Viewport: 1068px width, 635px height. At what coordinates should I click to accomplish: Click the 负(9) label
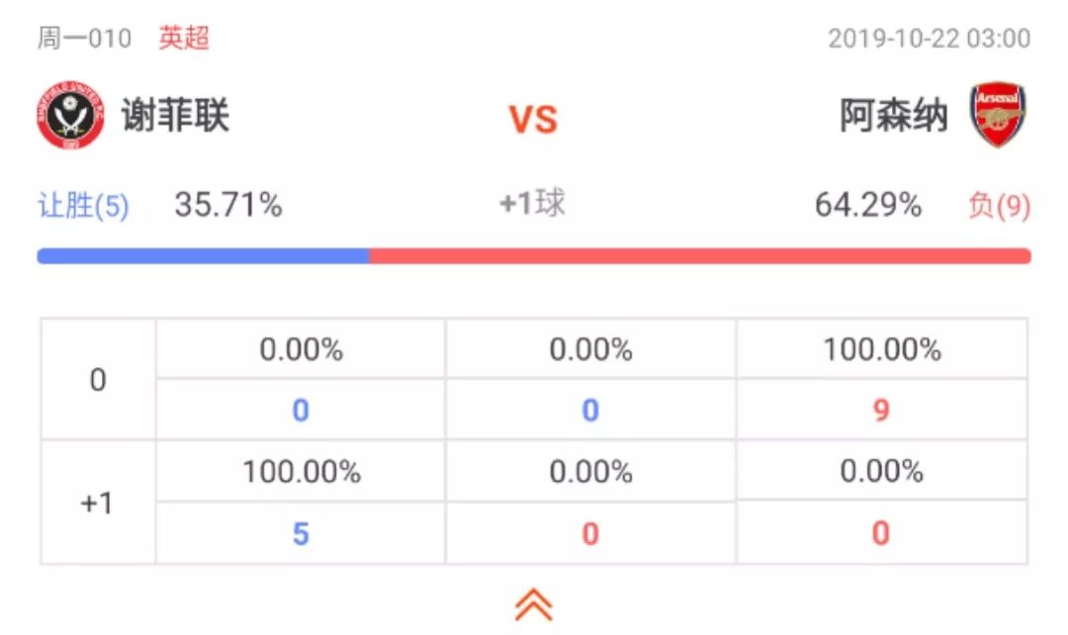pyautogui.click(x=999, y=205)
